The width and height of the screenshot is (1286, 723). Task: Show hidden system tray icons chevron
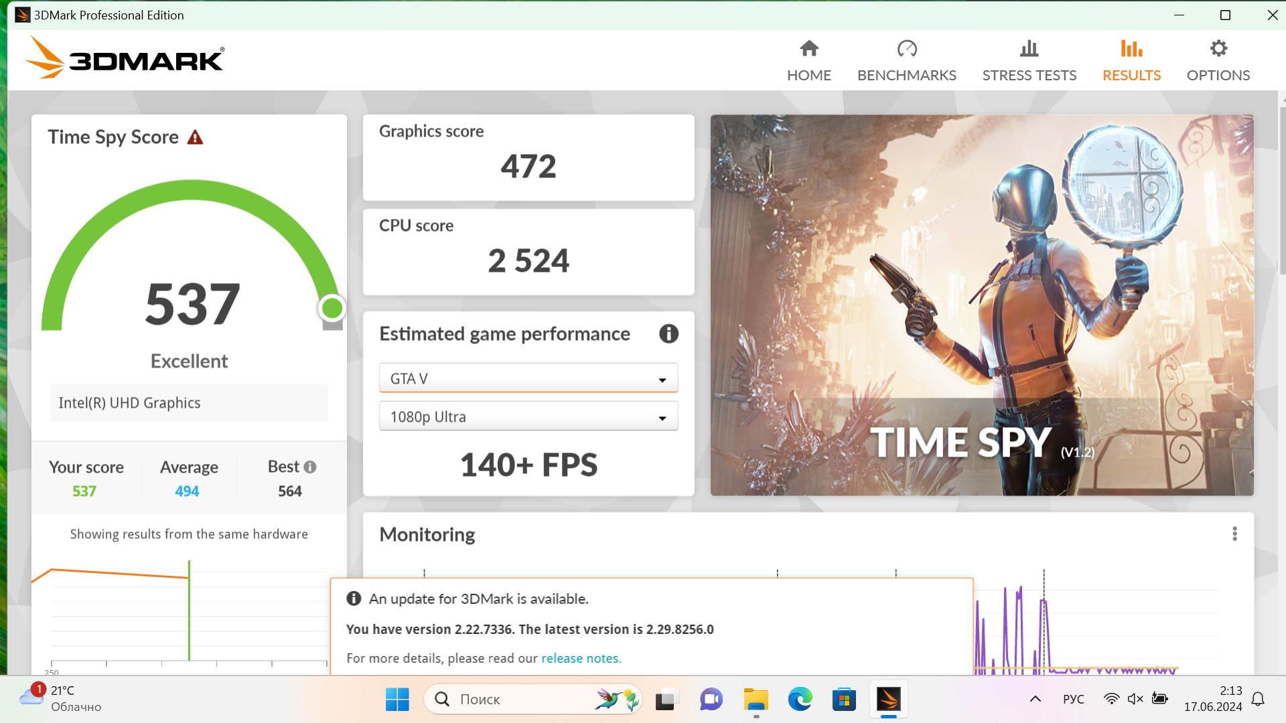coord(1035,699)
